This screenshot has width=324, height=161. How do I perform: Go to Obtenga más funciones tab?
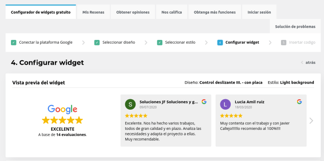pyautogui.click(x=215, y=12)
